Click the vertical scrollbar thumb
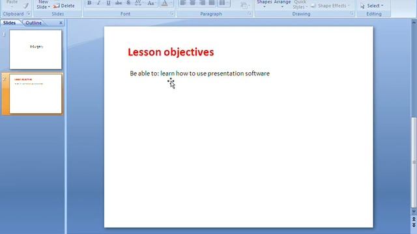The width and height of the screenshot is (417, 234). 414,162
